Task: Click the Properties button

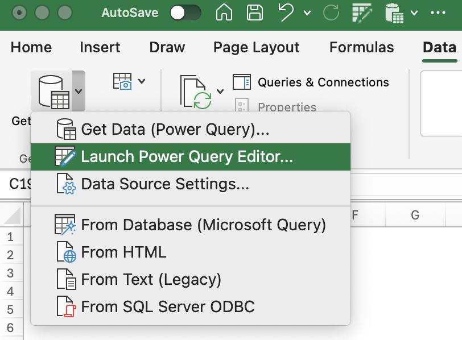Action: (x=276, y=106)
